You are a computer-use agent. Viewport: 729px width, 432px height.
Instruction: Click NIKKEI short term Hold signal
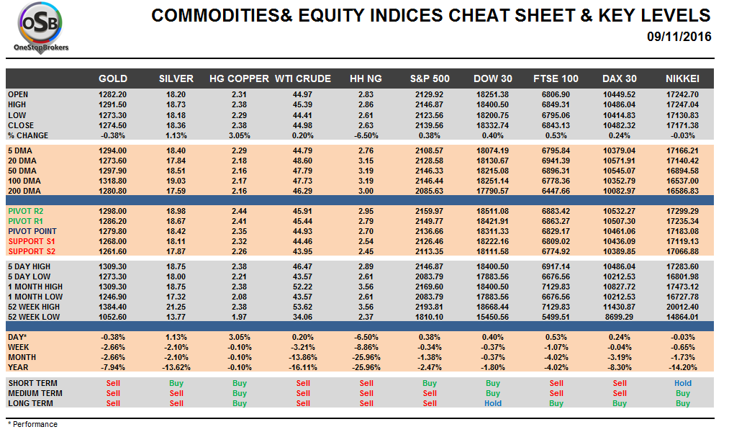tap(683, 383)
